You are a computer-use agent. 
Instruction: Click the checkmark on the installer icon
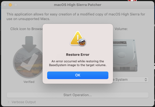(x=29, y=62)
